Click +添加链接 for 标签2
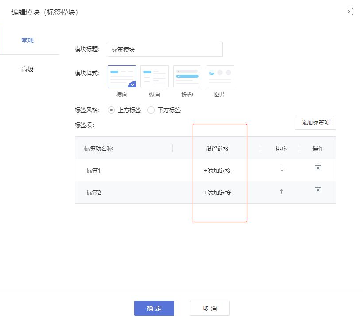 coord(217,193)
